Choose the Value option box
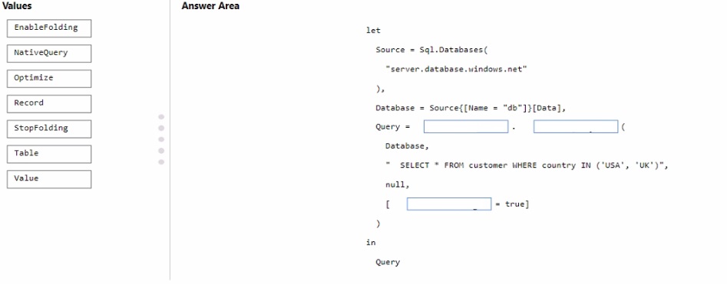Viewport: 727px width, 284px height. click(x=49, y=179)
